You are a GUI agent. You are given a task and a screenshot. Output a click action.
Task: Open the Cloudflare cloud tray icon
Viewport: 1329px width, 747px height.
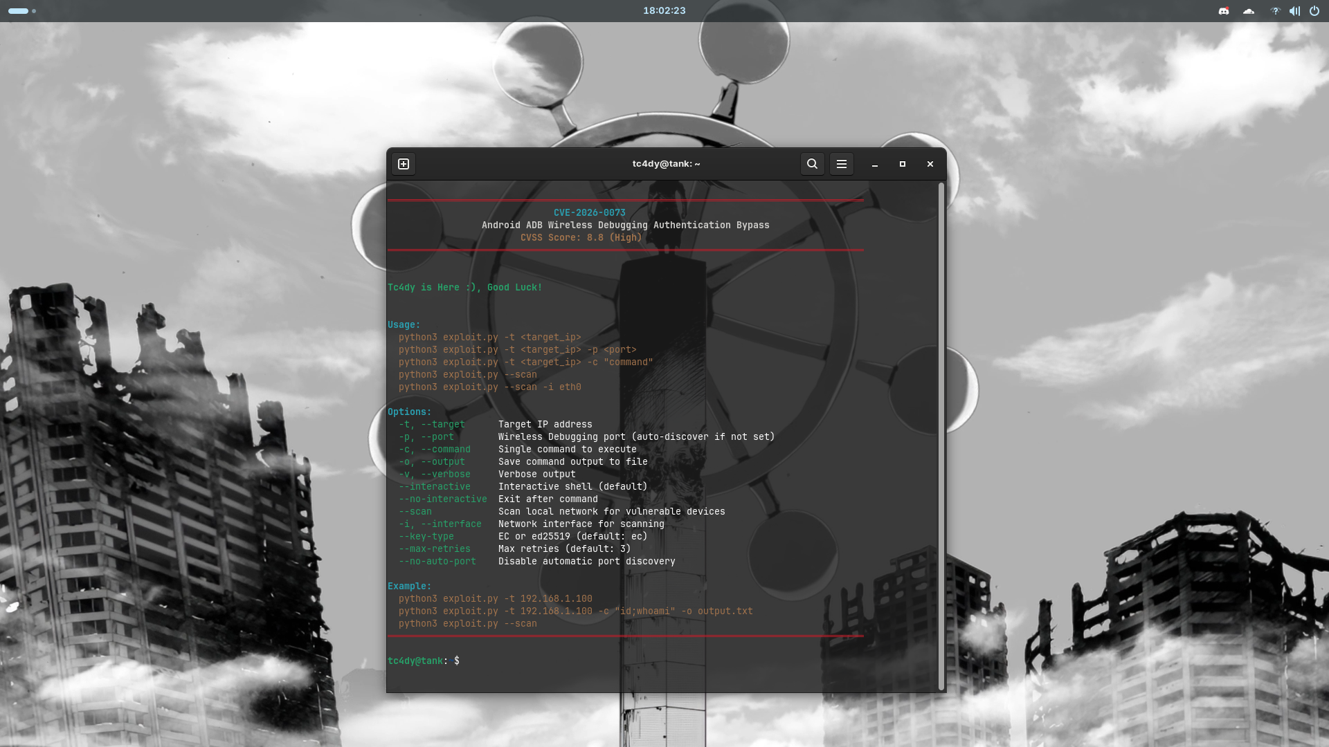(1249, 11)
